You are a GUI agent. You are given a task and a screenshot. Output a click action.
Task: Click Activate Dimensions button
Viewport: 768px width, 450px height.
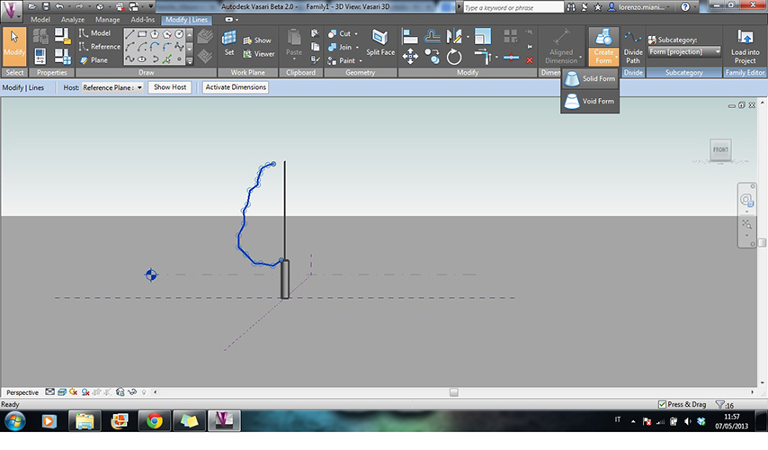(236, 87)
